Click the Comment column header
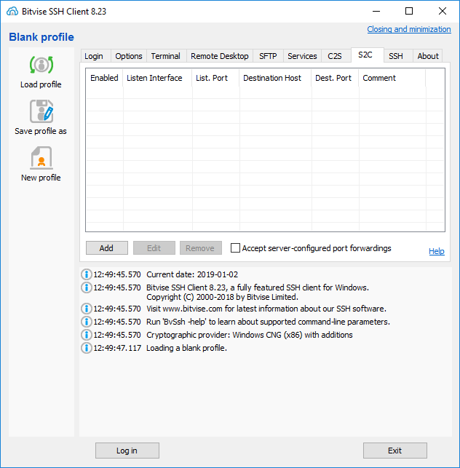The image size is (460, 468). click(392, 78)
